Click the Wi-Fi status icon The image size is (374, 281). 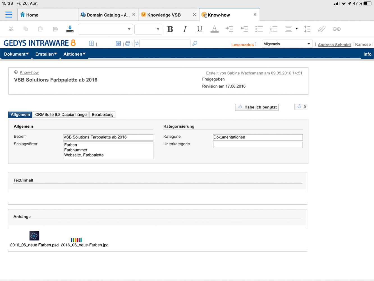pos(343,3)
